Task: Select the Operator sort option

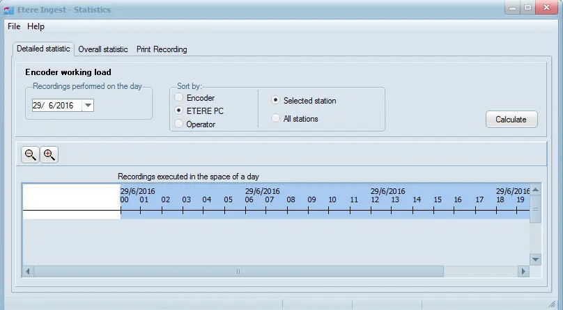Action: [179, 124]
